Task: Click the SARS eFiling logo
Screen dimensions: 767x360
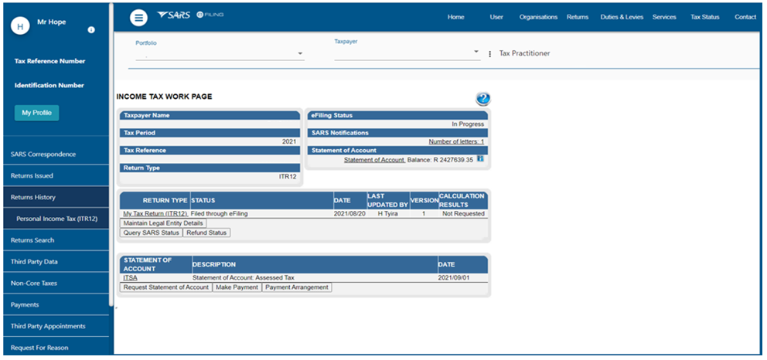Action: (x=189, y=16)
